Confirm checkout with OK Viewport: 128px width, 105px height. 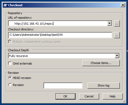pos(65,96)
